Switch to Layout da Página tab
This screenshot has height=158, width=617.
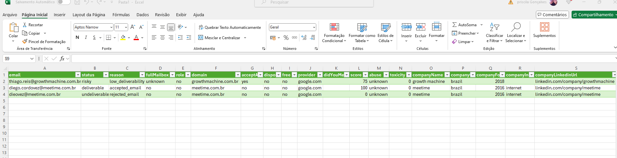(89, 15)
